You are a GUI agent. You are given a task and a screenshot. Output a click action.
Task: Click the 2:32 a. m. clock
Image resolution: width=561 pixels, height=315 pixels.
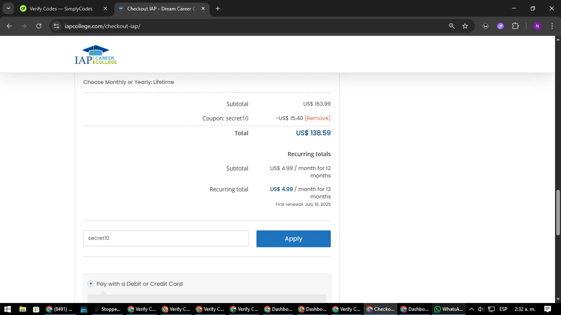(x=525, y=309)
